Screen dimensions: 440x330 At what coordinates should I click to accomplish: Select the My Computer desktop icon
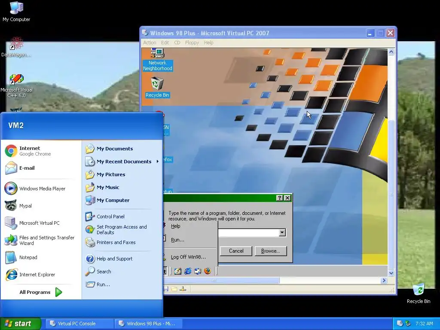[x=16, y=11]
